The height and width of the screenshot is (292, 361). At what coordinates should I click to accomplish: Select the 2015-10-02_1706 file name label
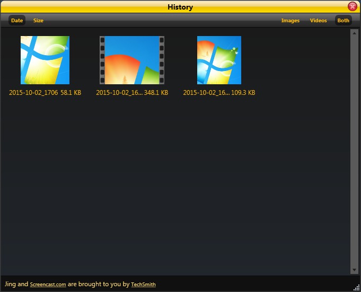click(x=33, y=93)
